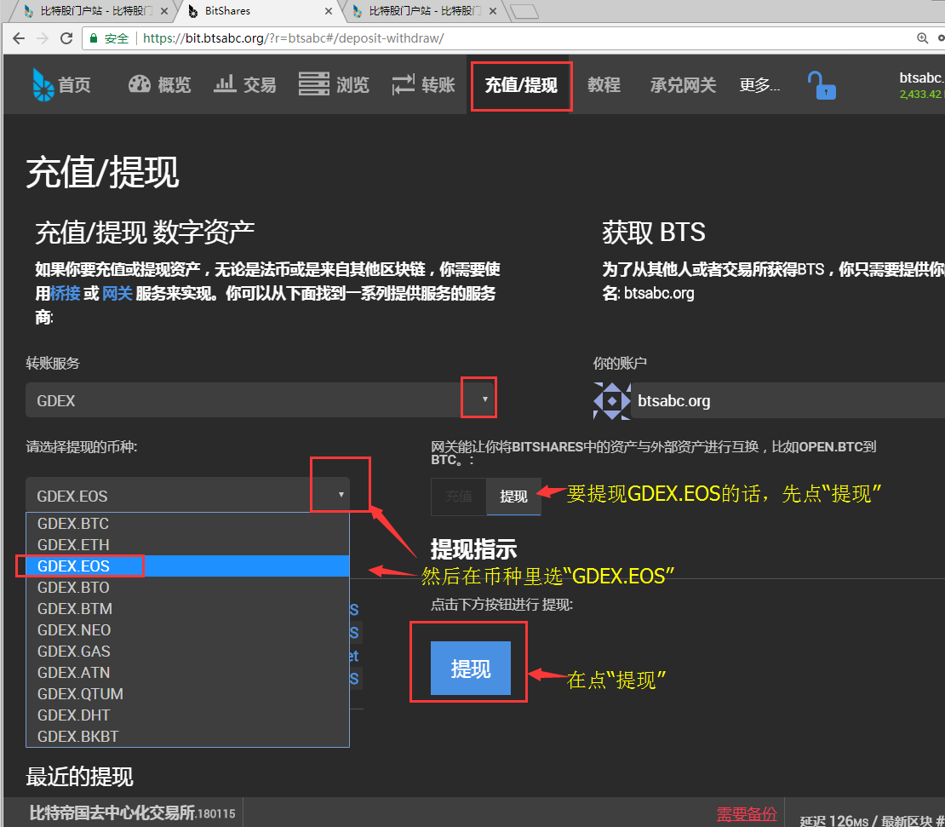The height and width of the screenshot is (827, 945).
Task: Select GDEX.EOS from the list
Action: coord(187,566)
